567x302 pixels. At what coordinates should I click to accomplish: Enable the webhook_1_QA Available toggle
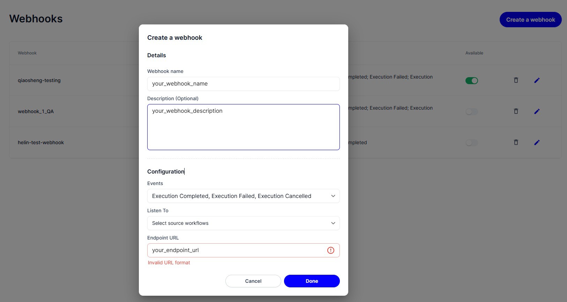click(472, 112)
